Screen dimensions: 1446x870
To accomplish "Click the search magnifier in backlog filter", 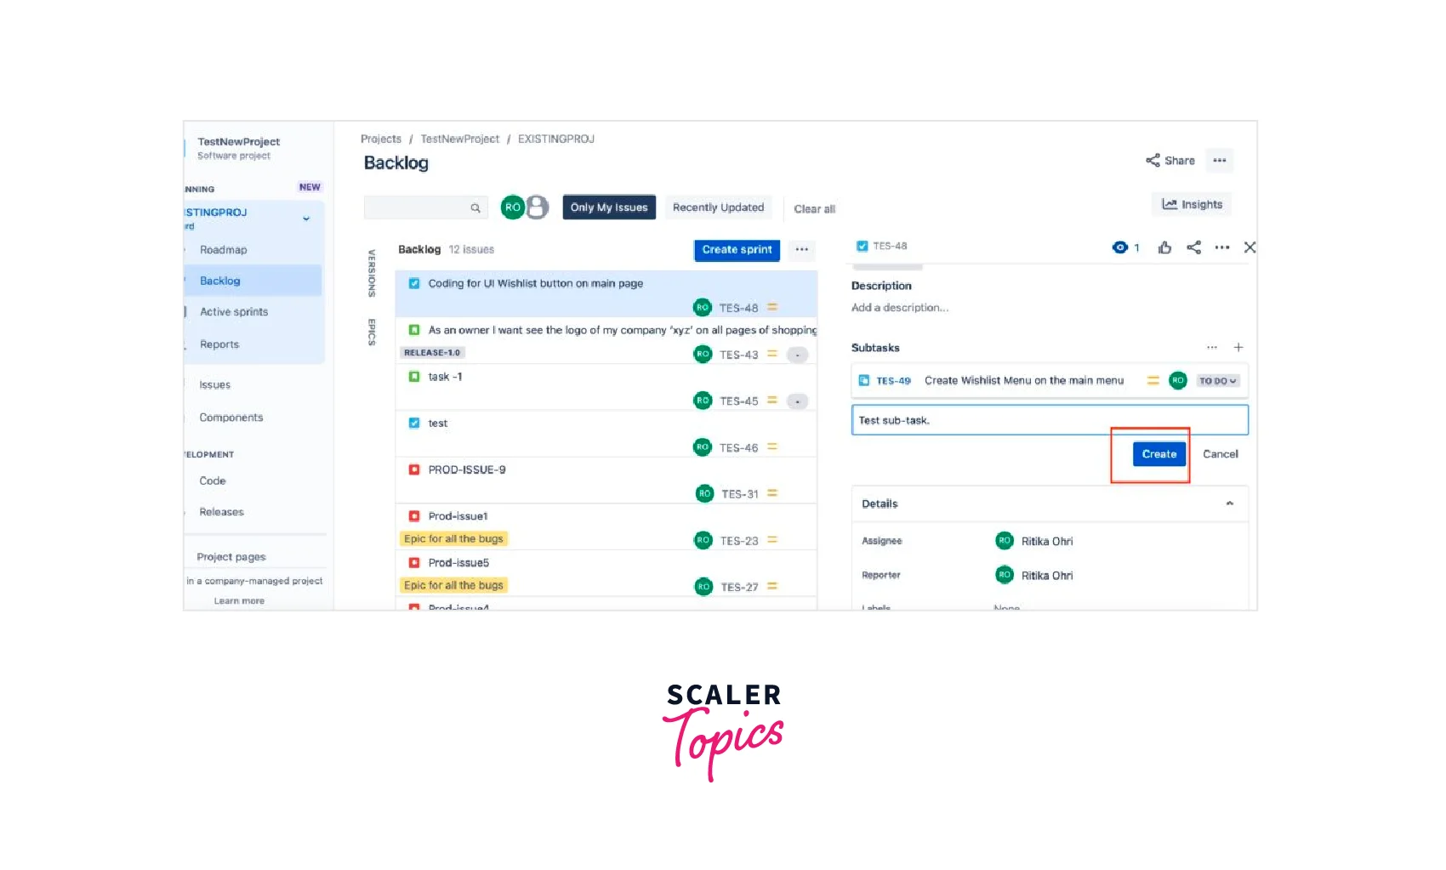I will point(475,208).
